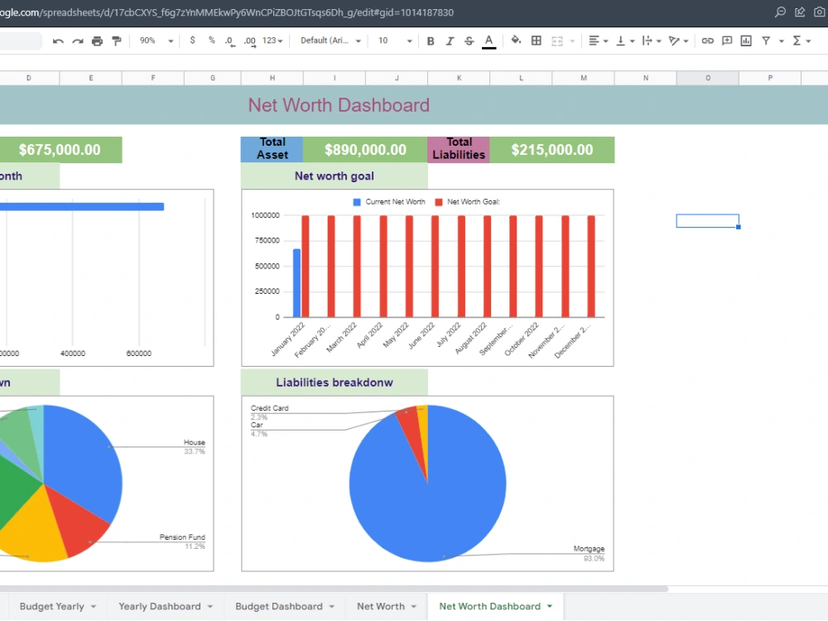The image size is (828, 621).
Task: Open the fill color picker
Action: (x=516, y=40)
